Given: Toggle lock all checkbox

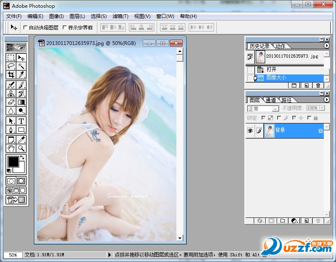Looking at the screenshot, I should [309, 118].
